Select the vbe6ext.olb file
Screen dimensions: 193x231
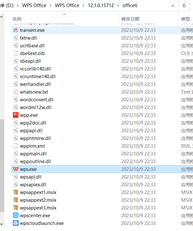pyautogui.click(x=32, y=53)
